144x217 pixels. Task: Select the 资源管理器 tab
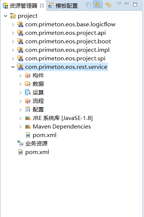tap(20, 6)
